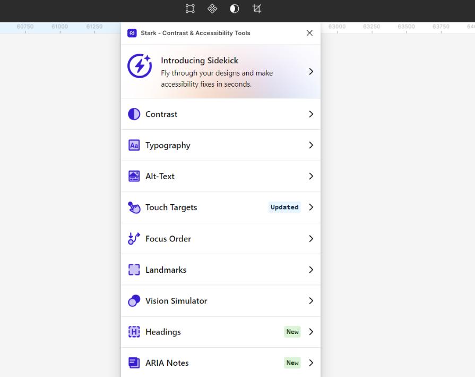Click the Typography Aa icon

pyautogui.click(x=134, y=145)
